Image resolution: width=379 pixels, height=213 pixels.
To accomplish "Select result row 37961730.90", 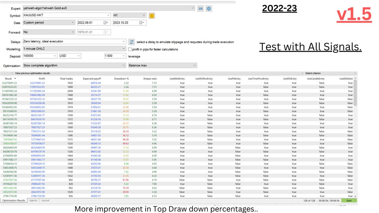I will click(x=177, y=196).
